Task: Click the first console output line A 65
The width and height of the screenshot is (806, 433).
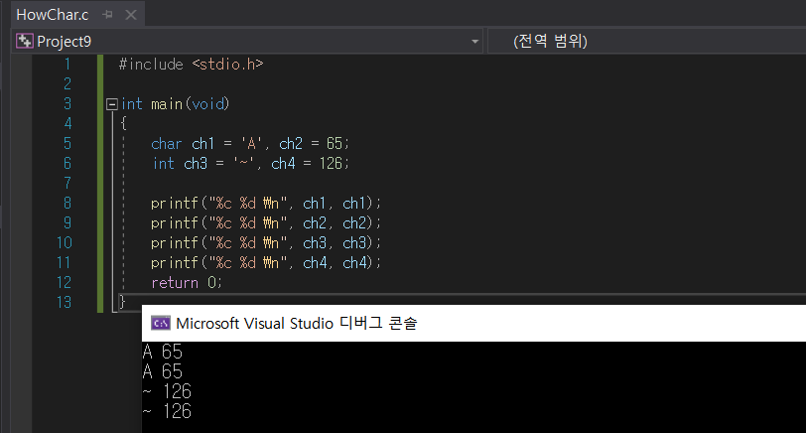Action: coord(163,352)
